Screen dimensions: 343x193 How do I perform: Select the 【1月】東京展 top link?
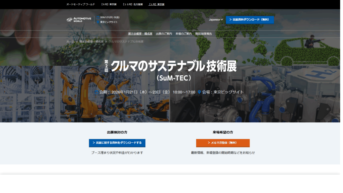156,4
